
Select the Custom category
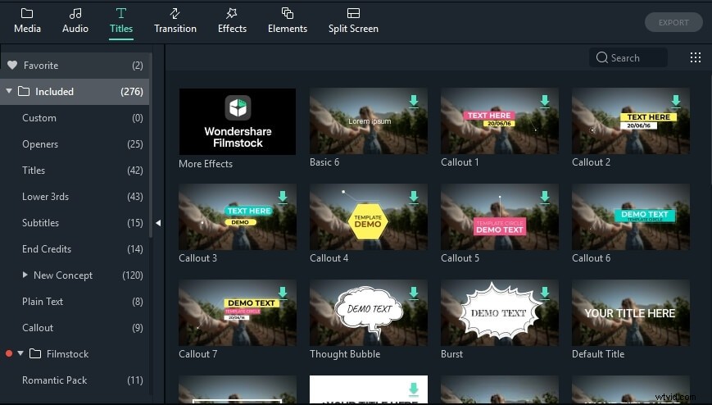point(75,118)
